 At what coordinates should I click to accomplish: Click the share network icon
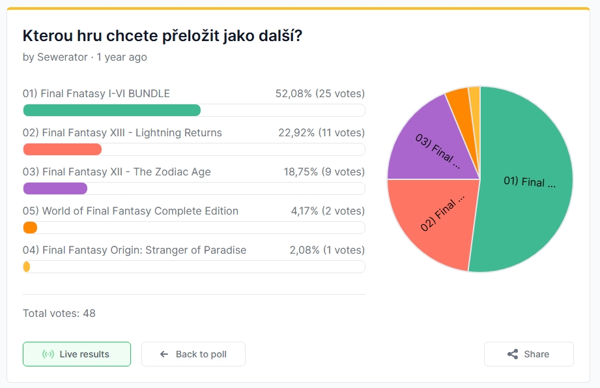coord(513,354)
